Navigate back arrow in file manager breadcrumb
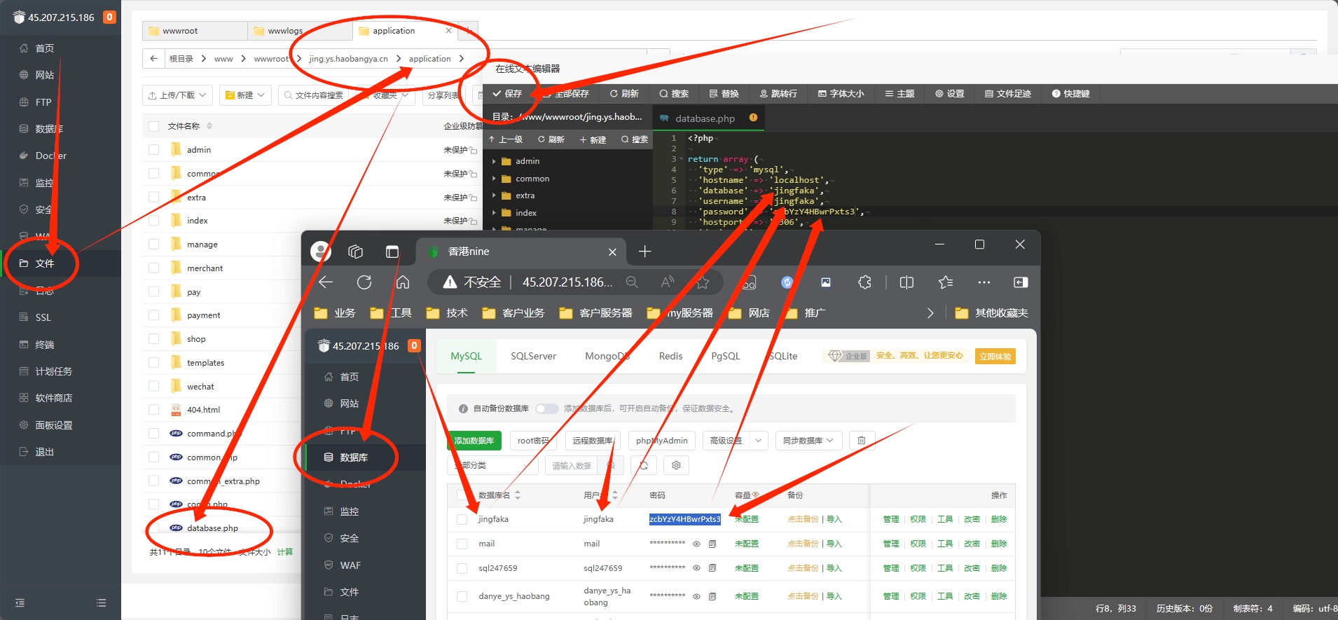 point(153,59)
